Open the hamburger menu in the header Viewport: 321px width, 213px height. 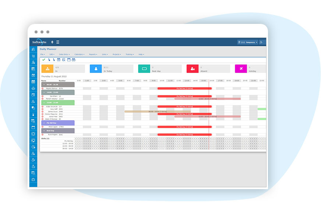pyautogui.click(x=58, y=42)
